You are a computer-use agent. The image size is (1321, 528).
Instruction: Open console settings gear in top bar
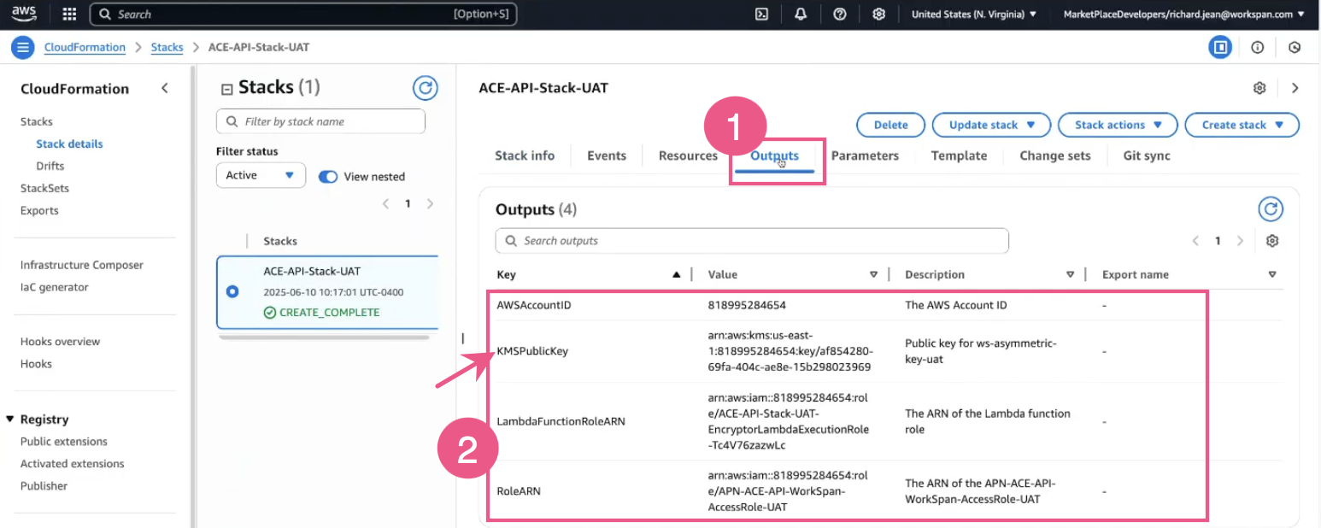click(x=878, y=15)
